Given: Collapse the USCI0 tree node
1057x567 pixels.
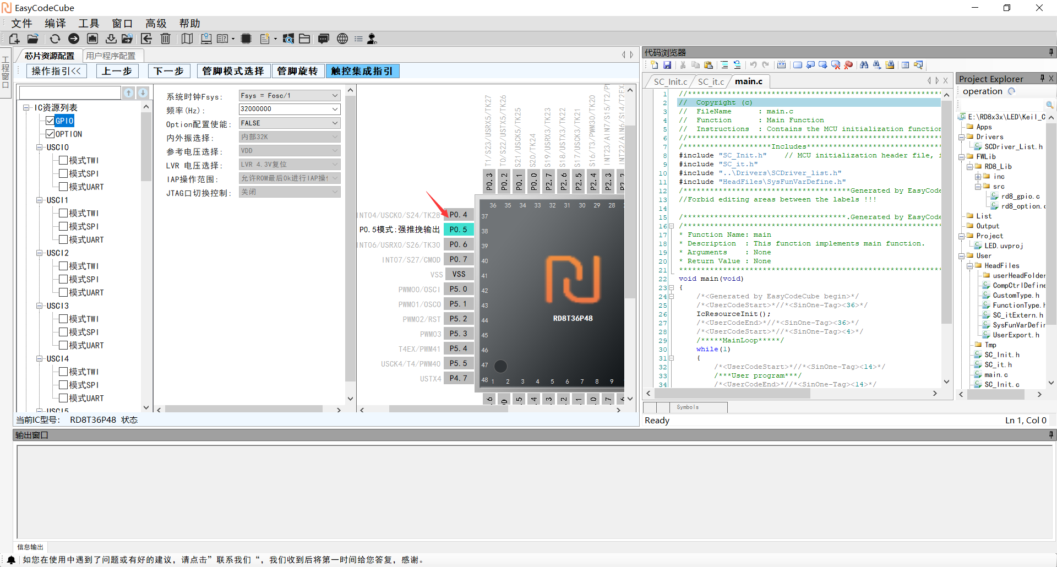Looking at the screenshot, I should tap(39, 147).
